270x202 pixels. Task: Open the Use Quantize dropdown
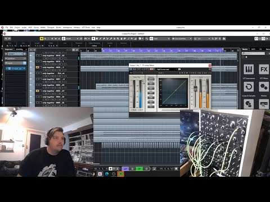[x=182, y=39]
